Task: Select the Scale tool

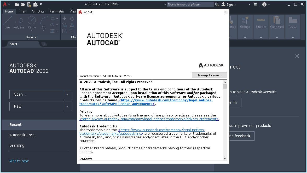Action: click(x=72, y=31)
